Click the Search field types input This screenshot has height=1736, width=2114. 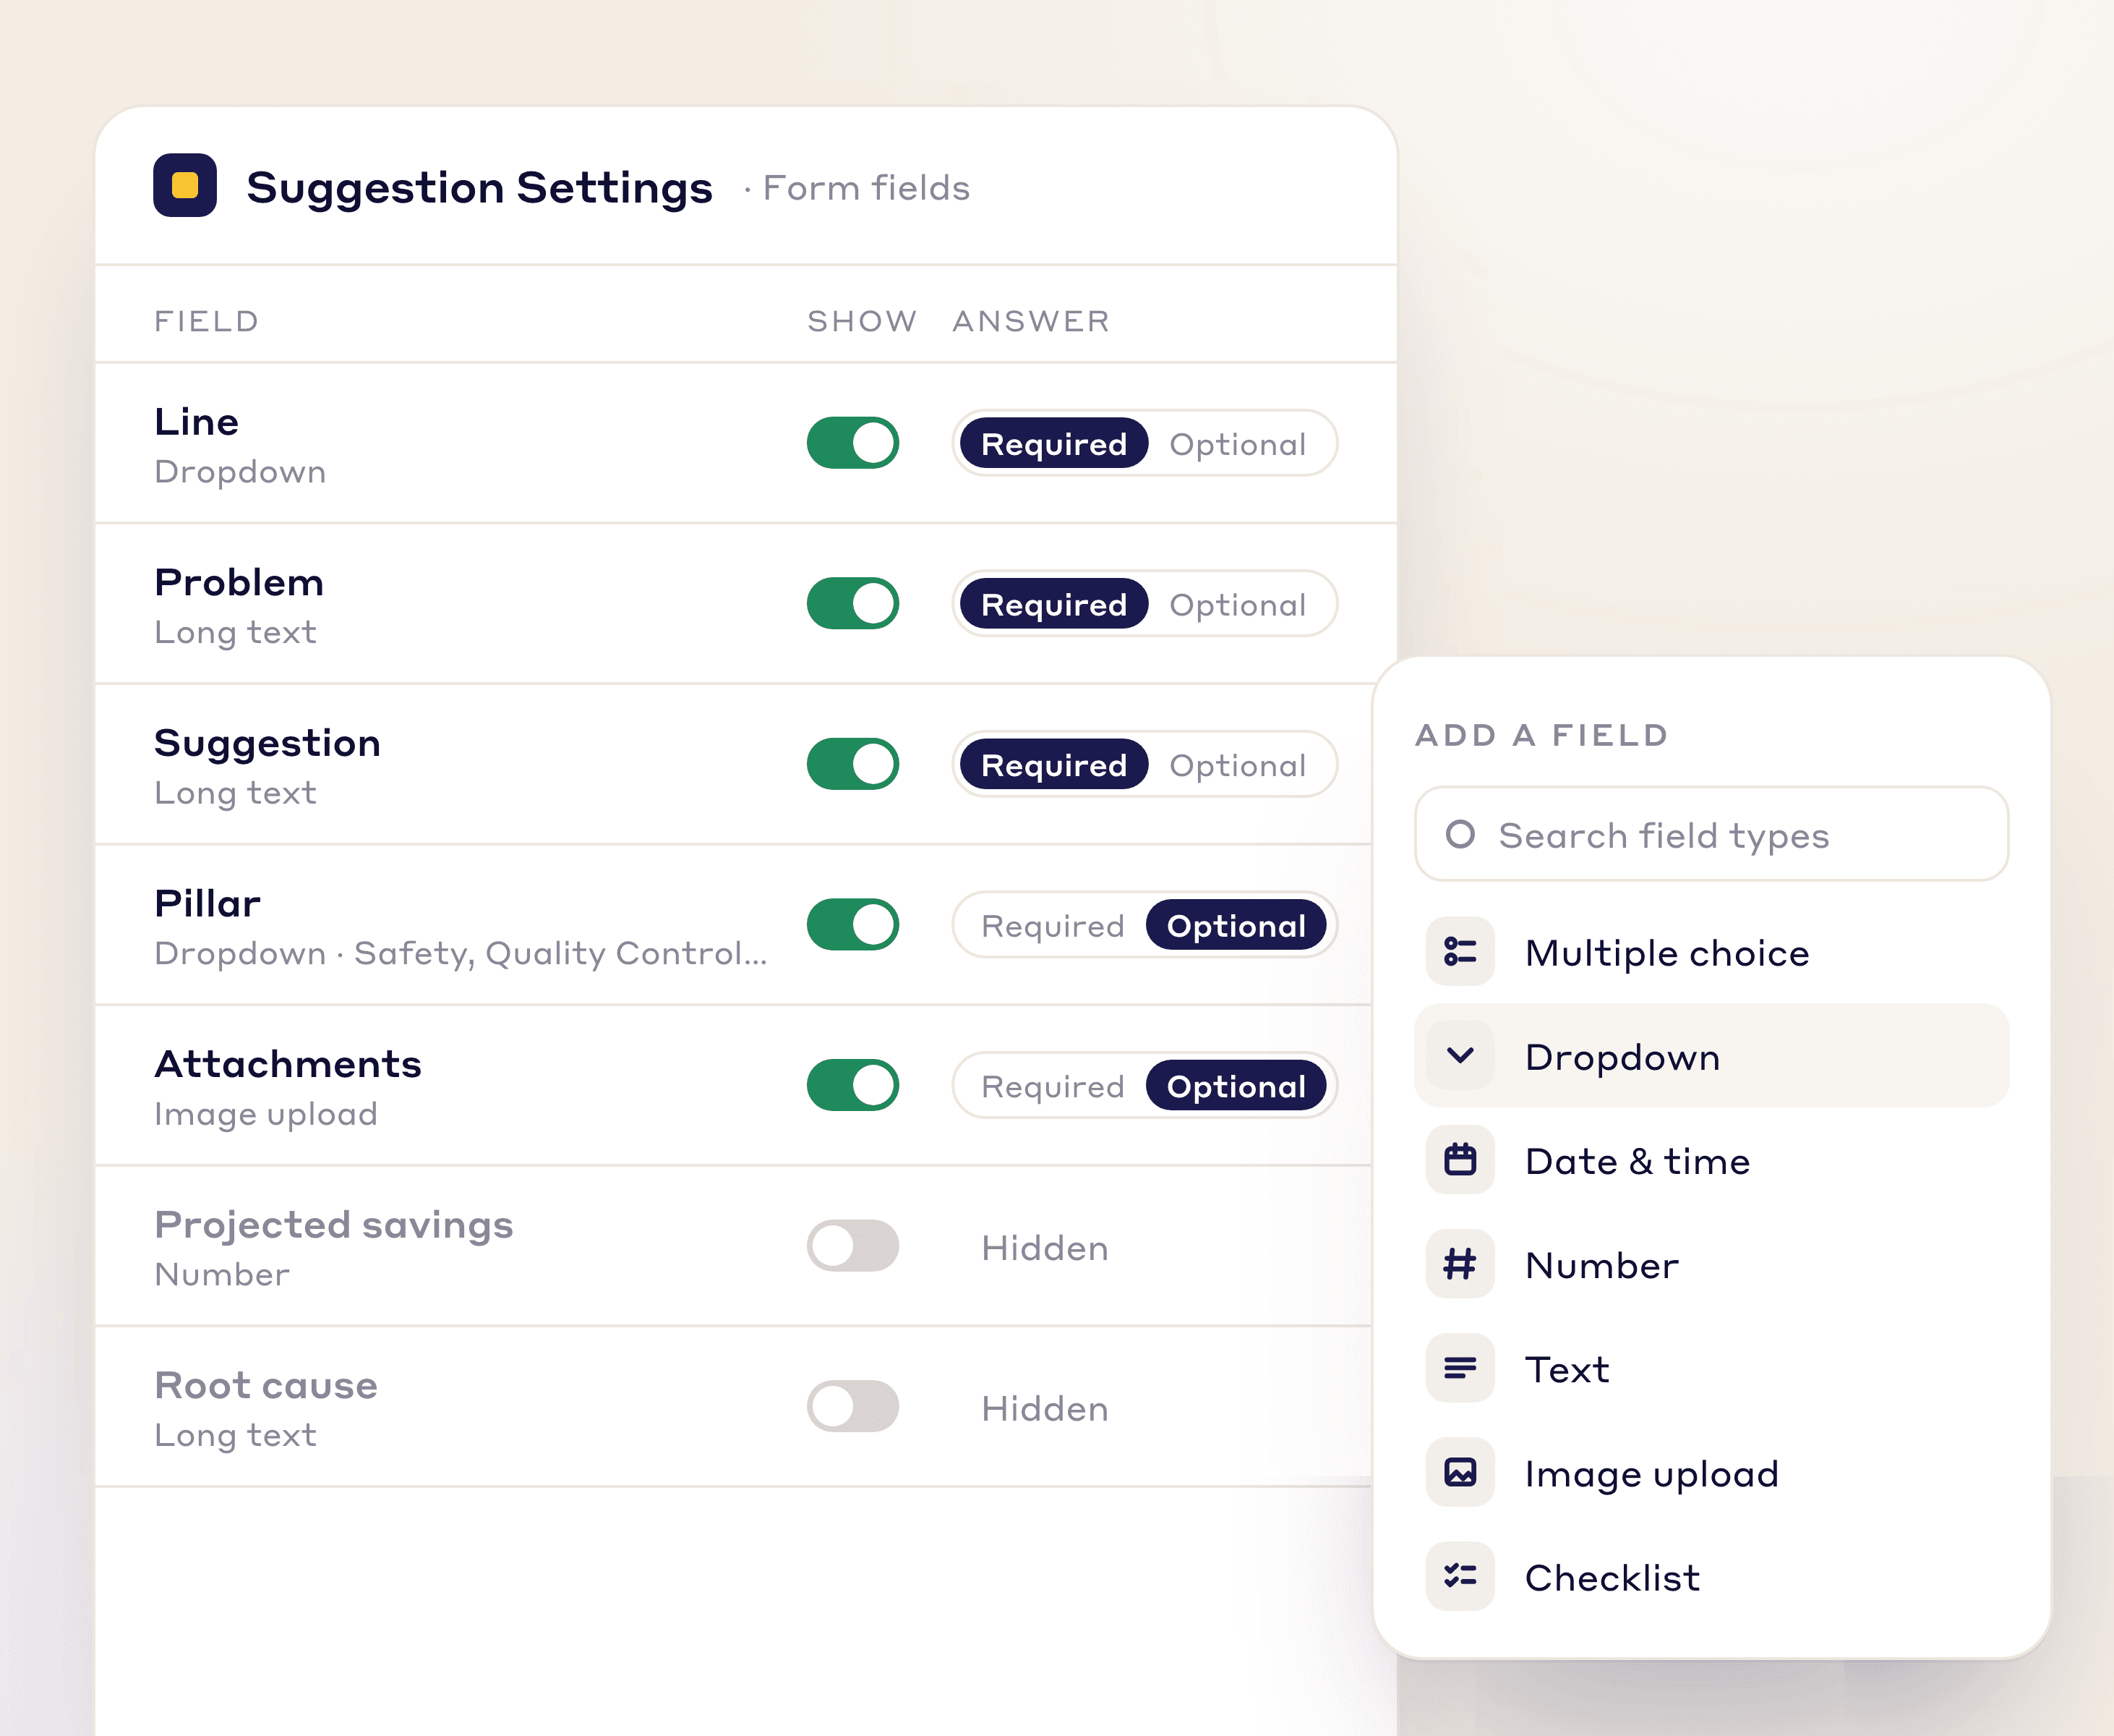pos(1711,834)
